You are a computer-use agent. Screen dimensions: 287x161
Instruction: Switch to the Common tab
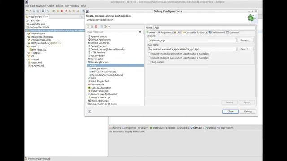tap(233, 32)
